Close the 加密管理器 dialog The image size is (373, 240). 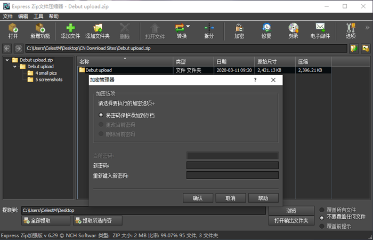click(273, 80)
